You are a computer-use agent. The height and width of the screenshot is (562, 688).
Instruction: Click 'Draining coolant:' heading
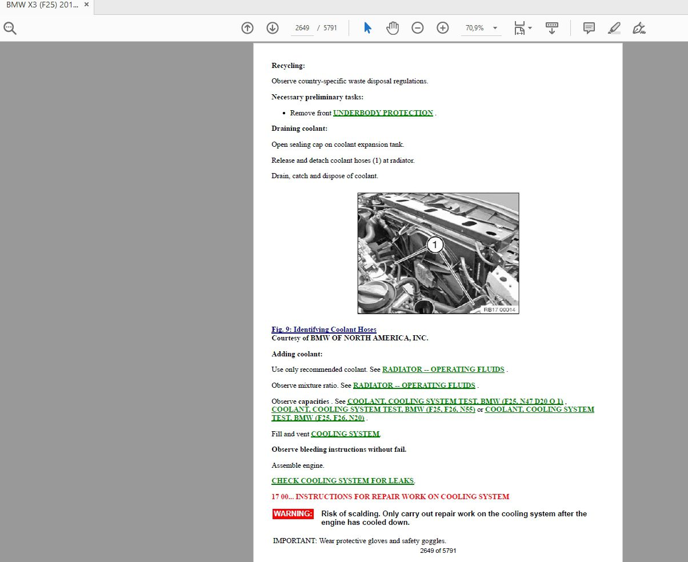299,129
